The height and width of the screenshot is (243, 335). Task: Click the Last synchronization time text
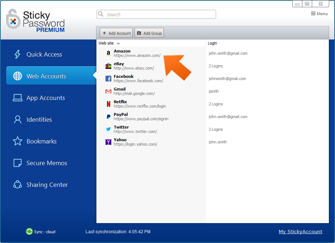[x=118, y=232]
